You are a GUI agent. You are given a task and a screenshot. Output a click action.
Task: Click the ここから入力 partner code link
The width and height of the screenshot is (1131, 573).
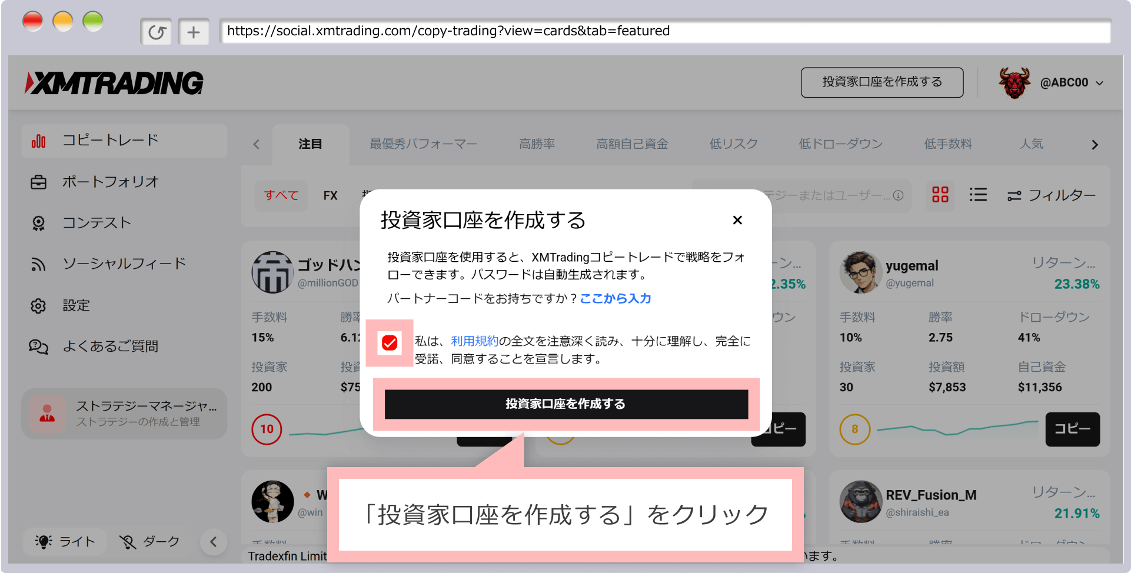[x=615, y=298]
